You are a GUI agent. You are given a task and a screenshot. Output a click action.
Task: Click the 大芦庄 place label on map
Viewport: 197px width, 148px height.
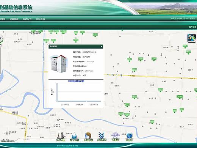pyautogui.click(x=16, y=34)
